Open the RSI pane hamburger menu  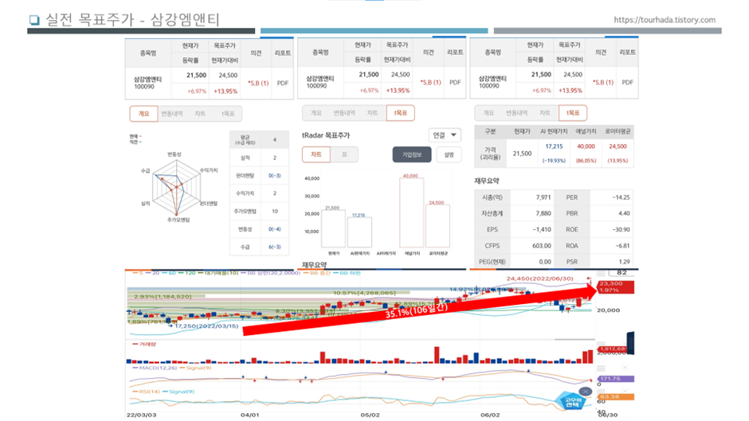coord(601,392)
